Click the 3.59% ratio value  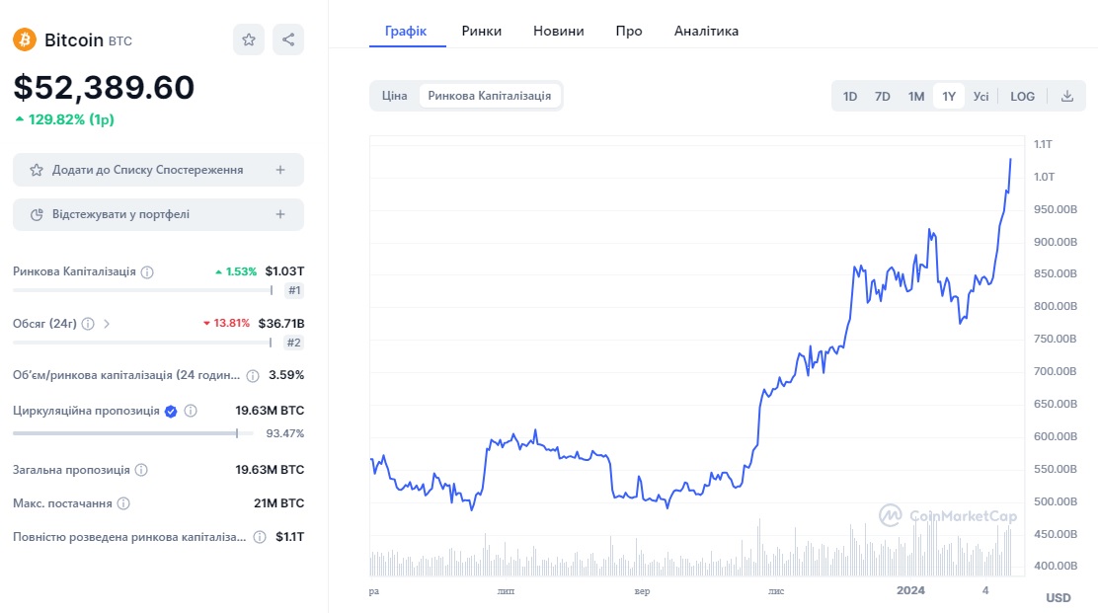pyautogui.click(x=286, y=375)
